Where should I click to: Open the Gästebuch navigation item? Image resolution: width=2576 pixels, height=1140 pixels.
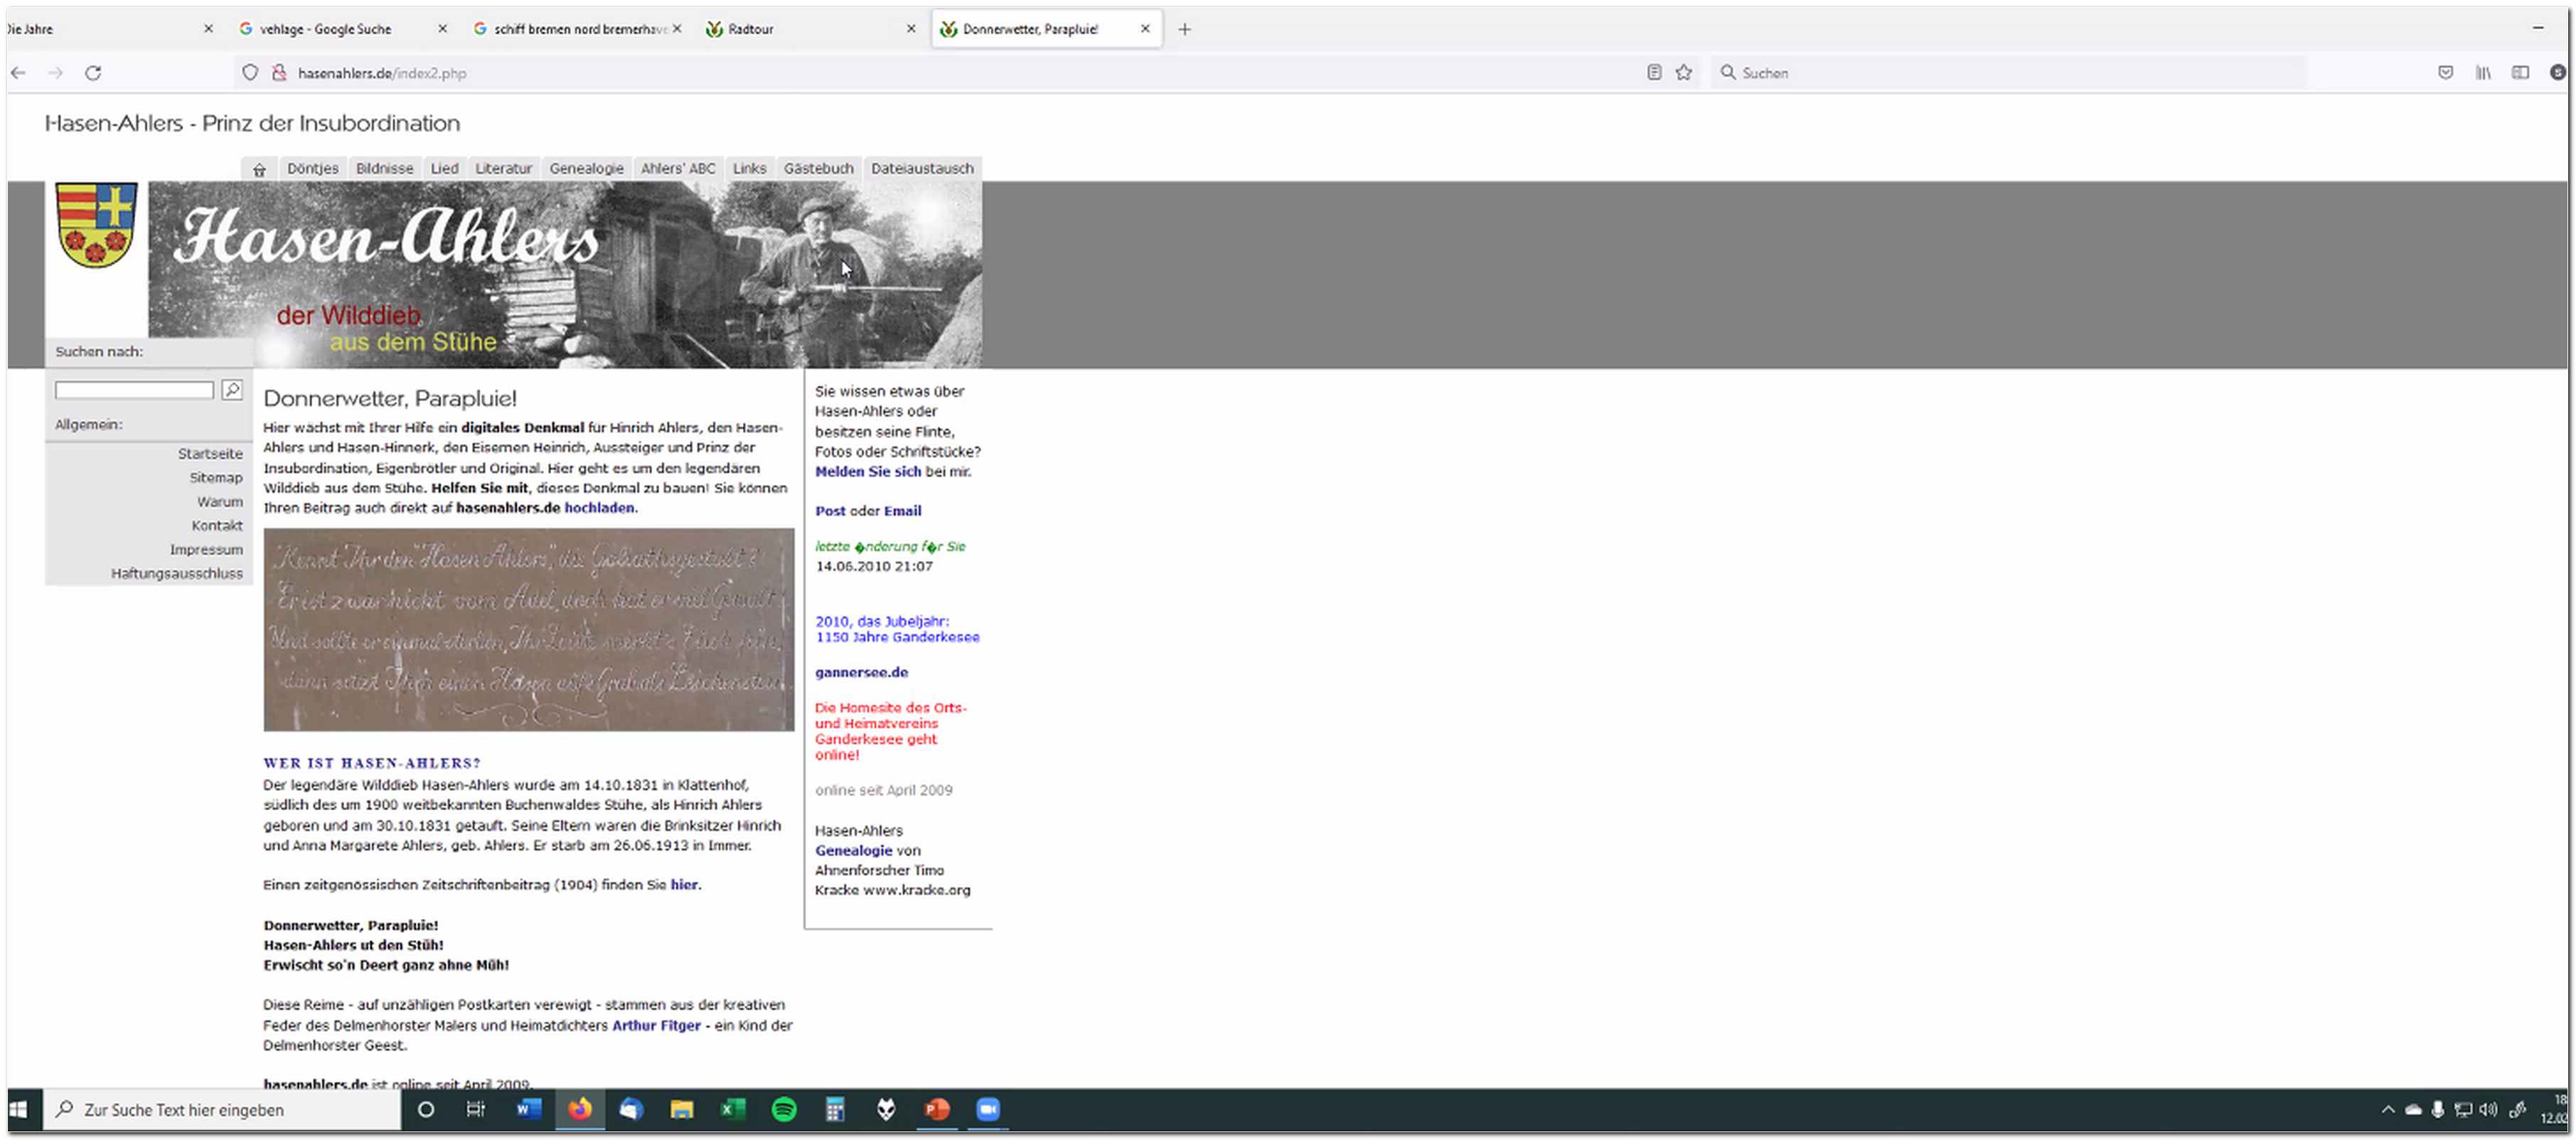pyautogui.click(x=818, y=169)
